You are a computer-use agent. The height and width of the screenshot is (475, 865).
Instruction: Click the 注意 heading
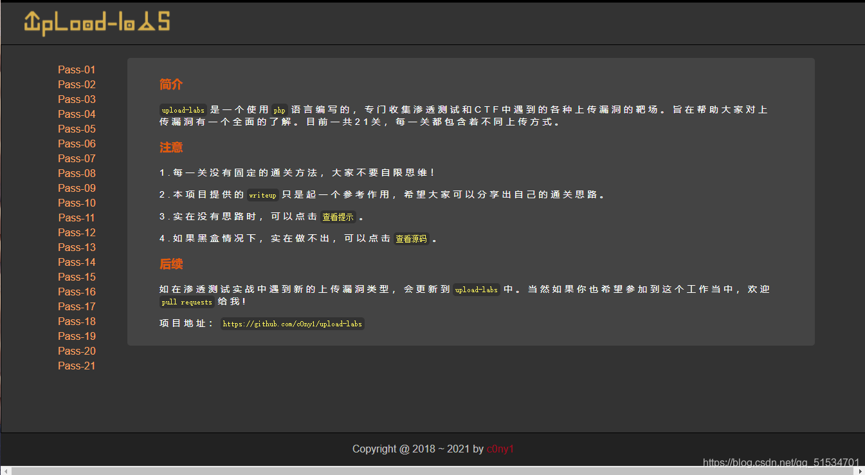coord(171,147)
